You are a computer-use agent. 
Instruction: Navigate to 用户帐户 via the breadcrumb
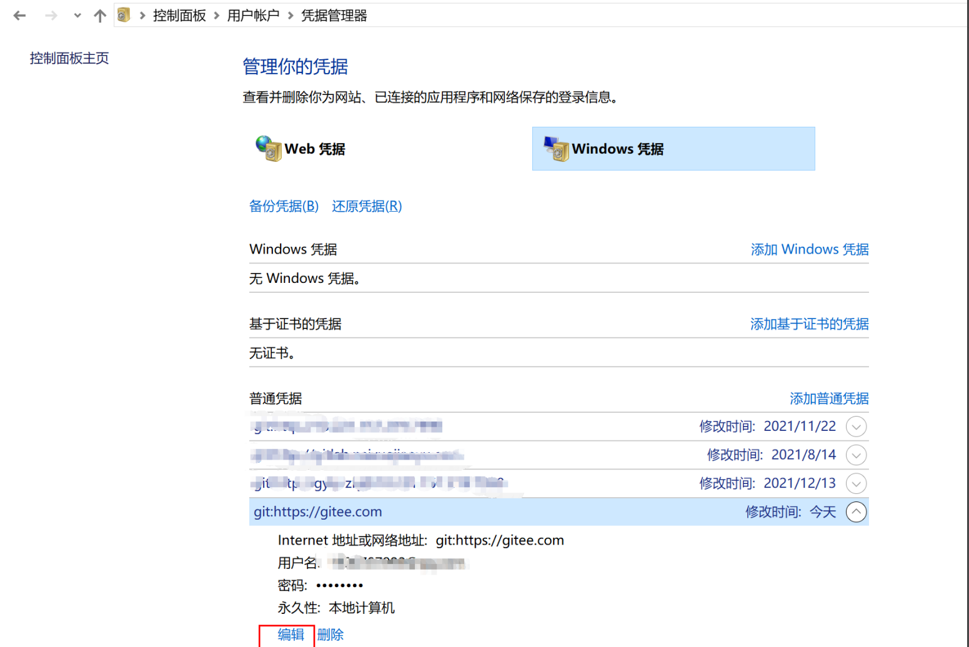(253, 15)
